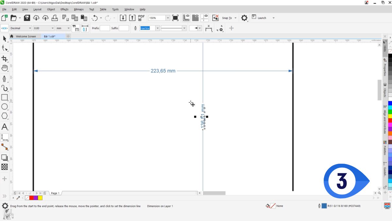Select the Shape tool

5,49
